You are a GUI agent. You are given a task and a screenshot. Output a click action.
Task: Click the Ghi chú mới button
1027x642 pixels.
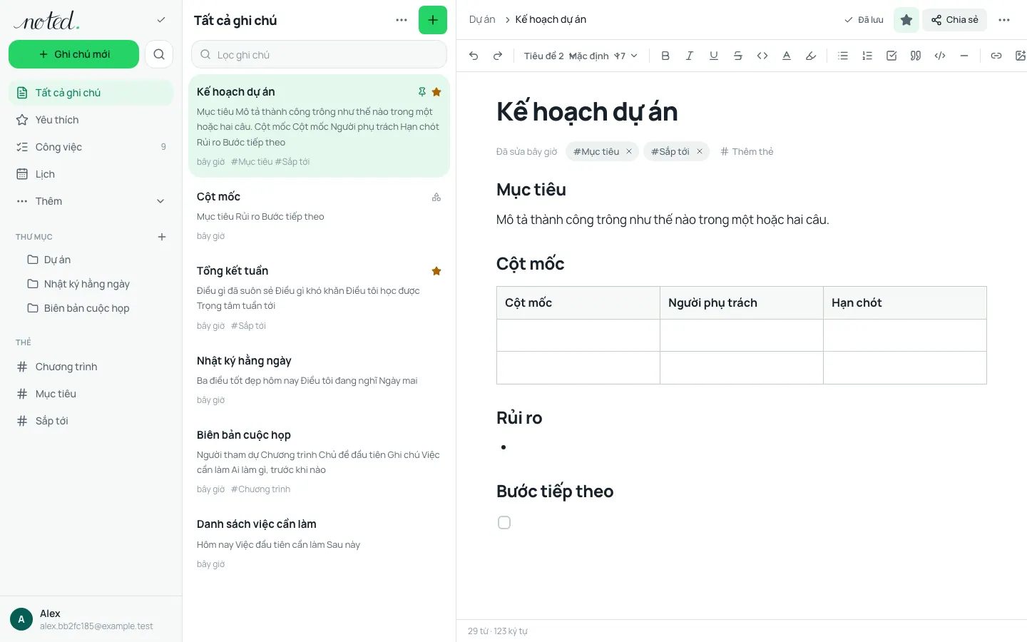click(x=73, y=54)
